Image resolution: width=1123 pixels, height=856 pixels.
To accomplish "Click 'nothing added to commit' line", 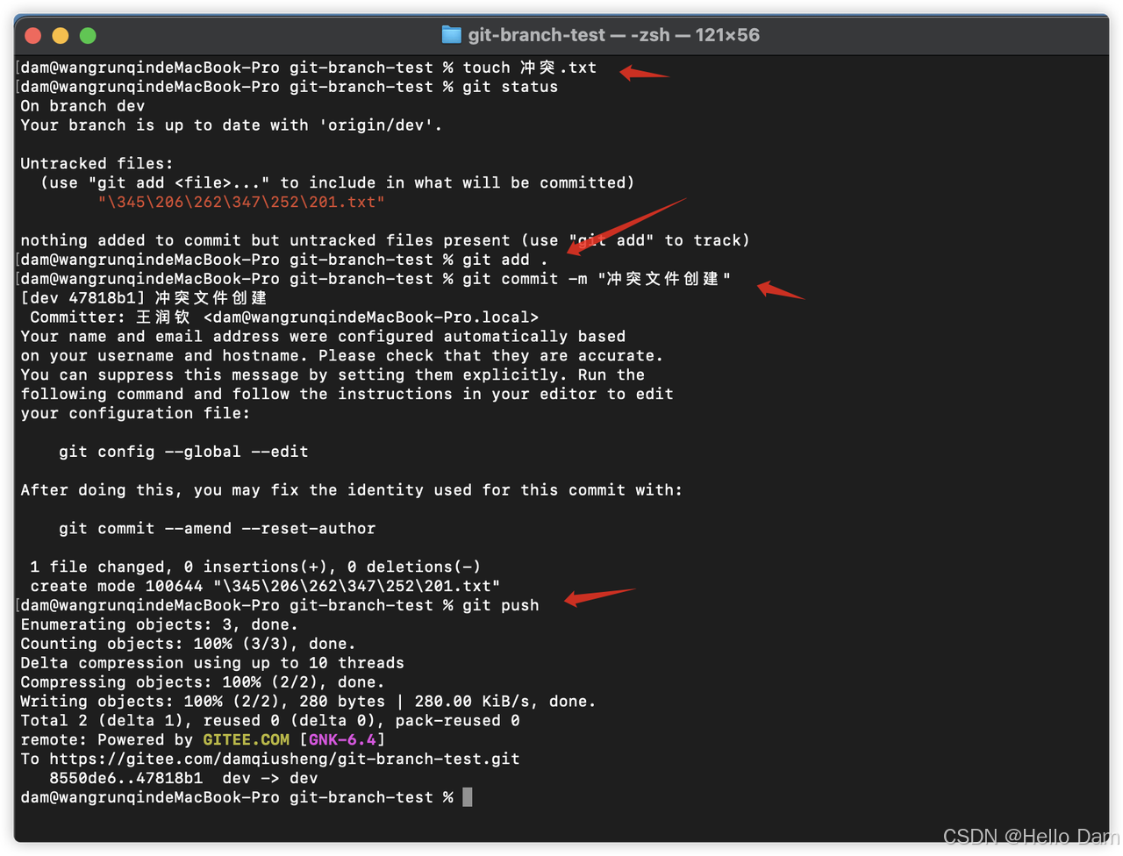I will (x=385, y=240).
